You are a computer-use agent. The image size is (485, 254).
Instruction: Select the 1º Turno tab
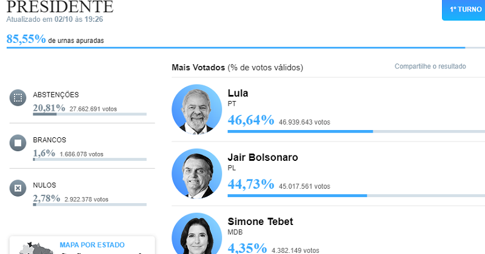pos(464,10)
